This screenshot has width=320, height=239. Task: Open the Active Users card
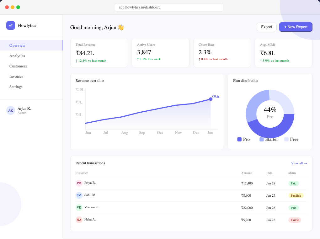click(161, 53)
